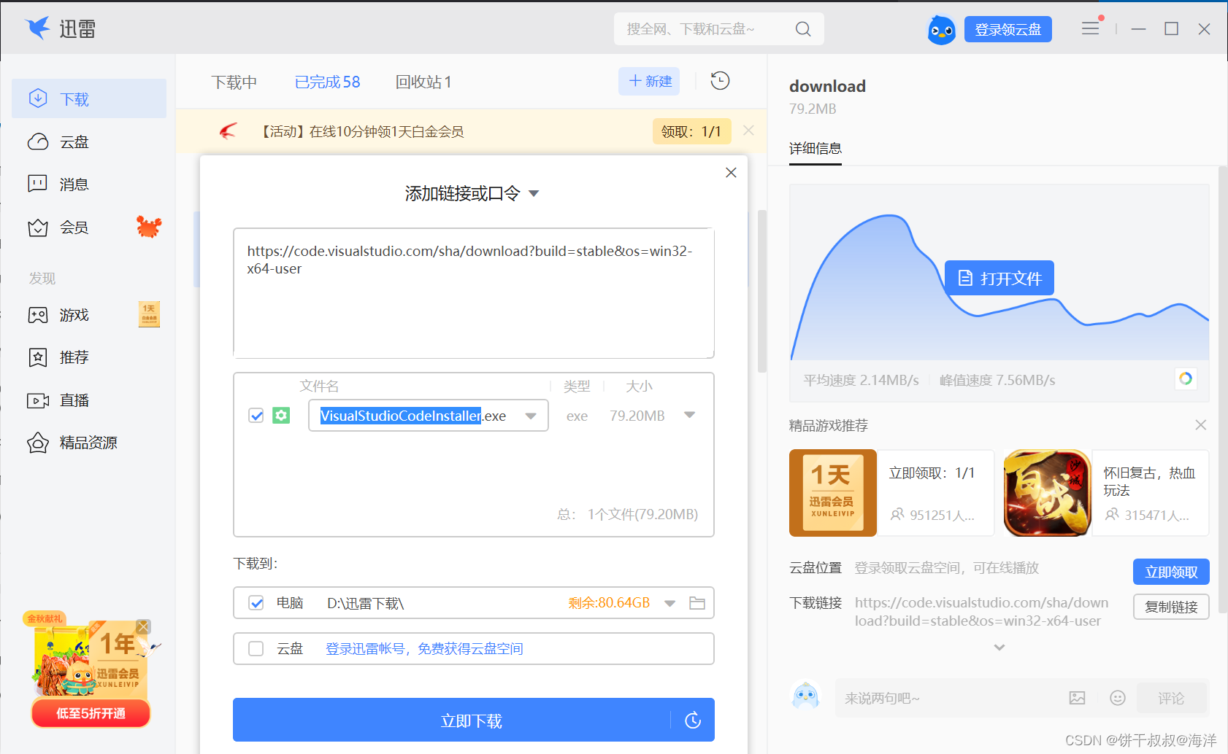The width and height of the screenshot is (1228, 754).
Task: Open history with the clock icon near 新建
Action: 720,81
